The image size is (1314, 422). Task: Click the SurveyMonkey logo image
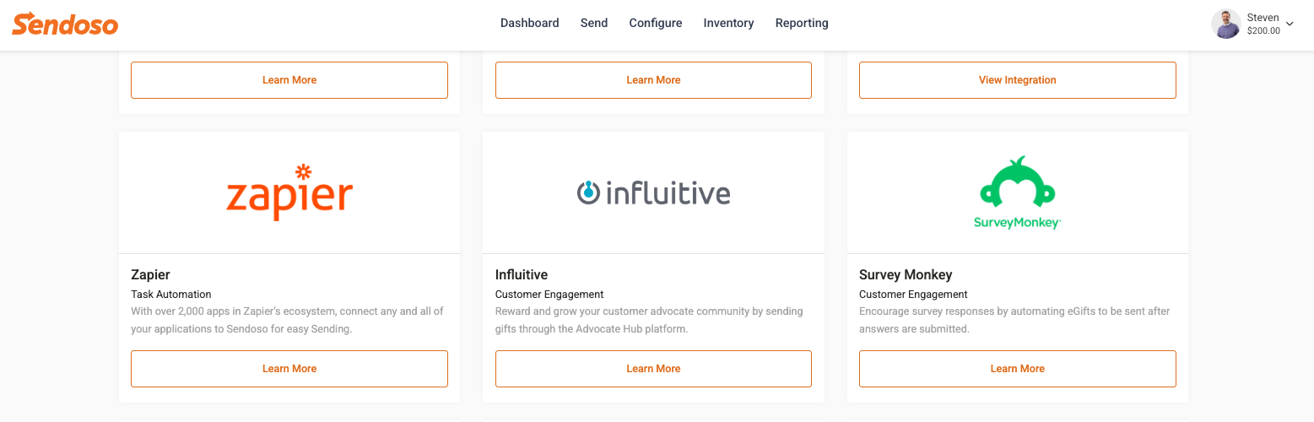pos(1017,192)
